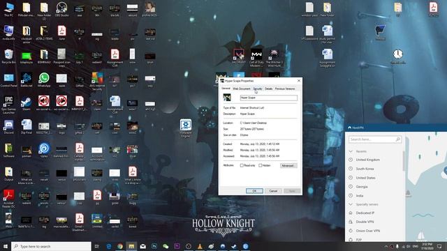Open Task View on taskbar
The image size is (447, 251).
pos(97,246)
